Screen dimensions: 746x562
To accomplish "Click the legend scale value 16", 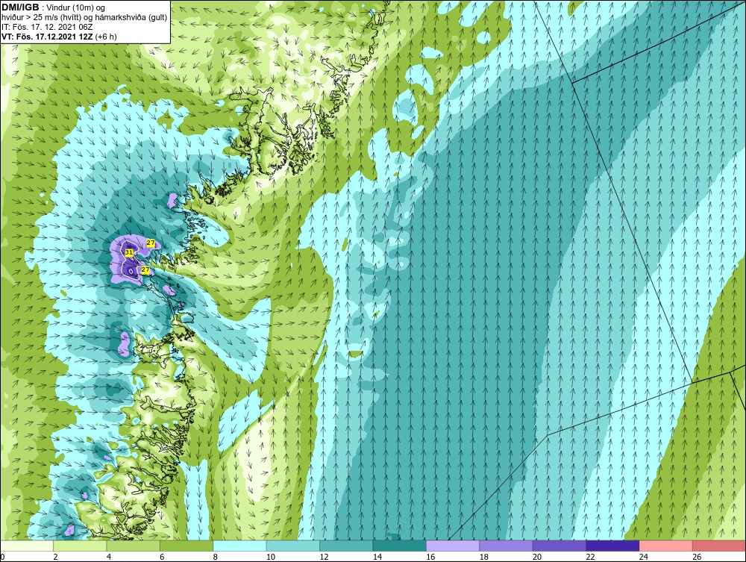I will (430, 557).
